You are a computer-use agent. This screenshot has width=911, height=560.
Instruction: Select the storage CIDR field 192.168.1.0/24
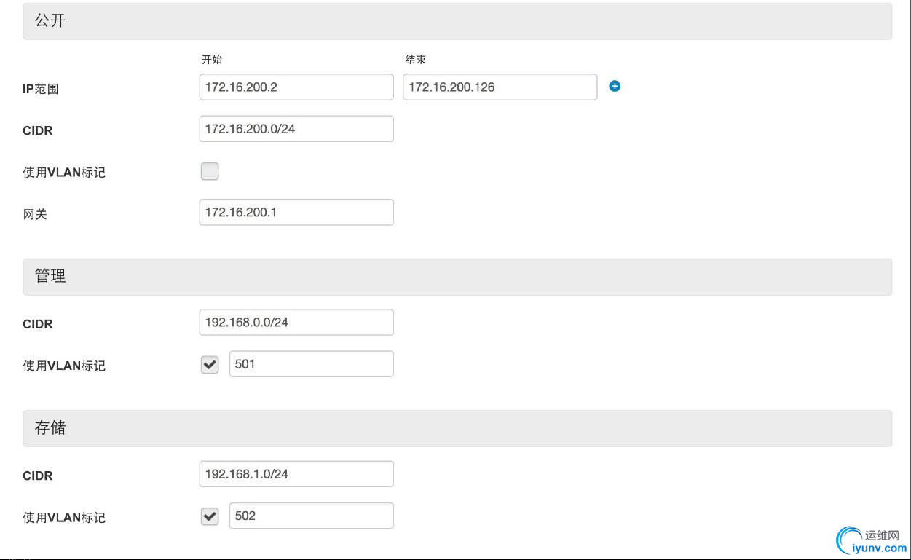click(296, 474)
